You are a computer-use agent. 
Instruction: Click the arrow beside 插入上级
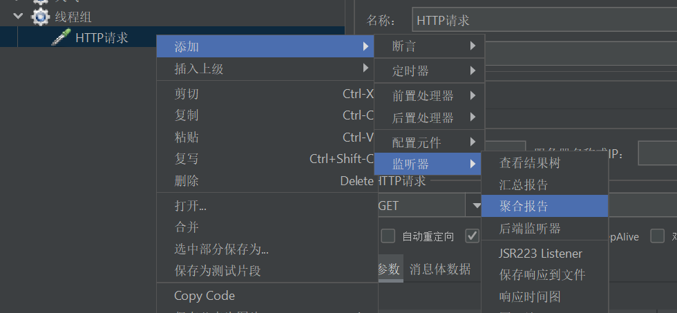(365, 67)
